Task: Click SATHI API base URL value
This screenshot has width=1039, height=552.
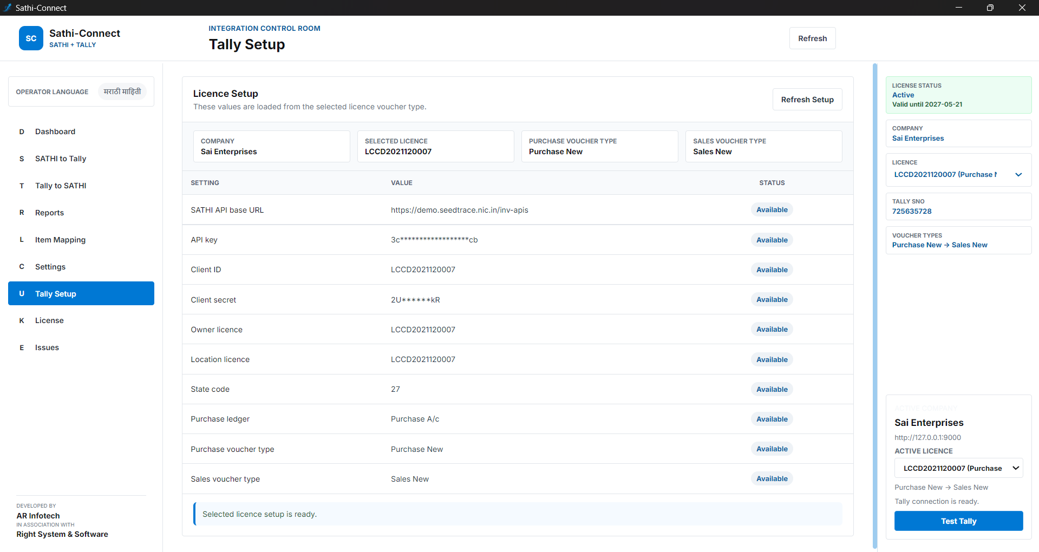Action: point(459,210)
